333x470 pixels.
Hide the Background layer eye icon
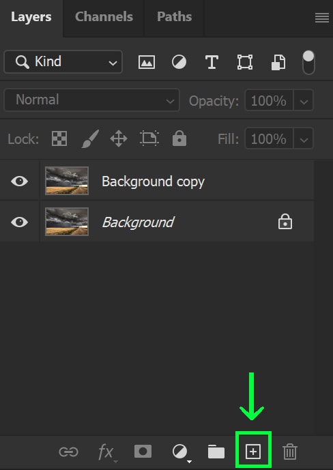click(20, 222)
